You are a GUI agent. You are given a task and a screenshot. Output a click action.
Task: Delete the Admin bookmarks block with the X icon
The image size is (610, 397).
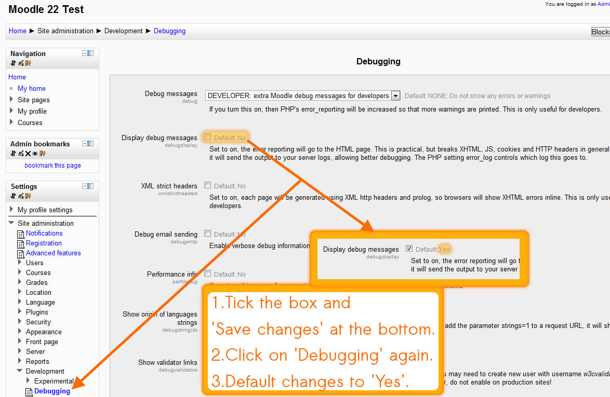[x=28, y=154]
